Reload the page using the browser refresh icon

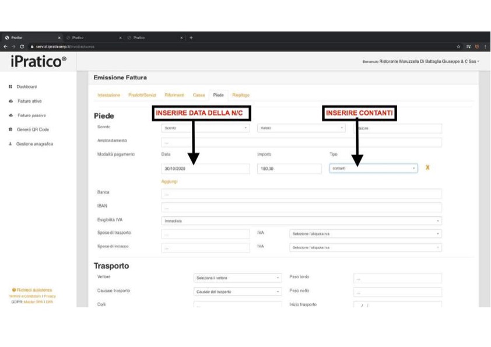(22, 46)
